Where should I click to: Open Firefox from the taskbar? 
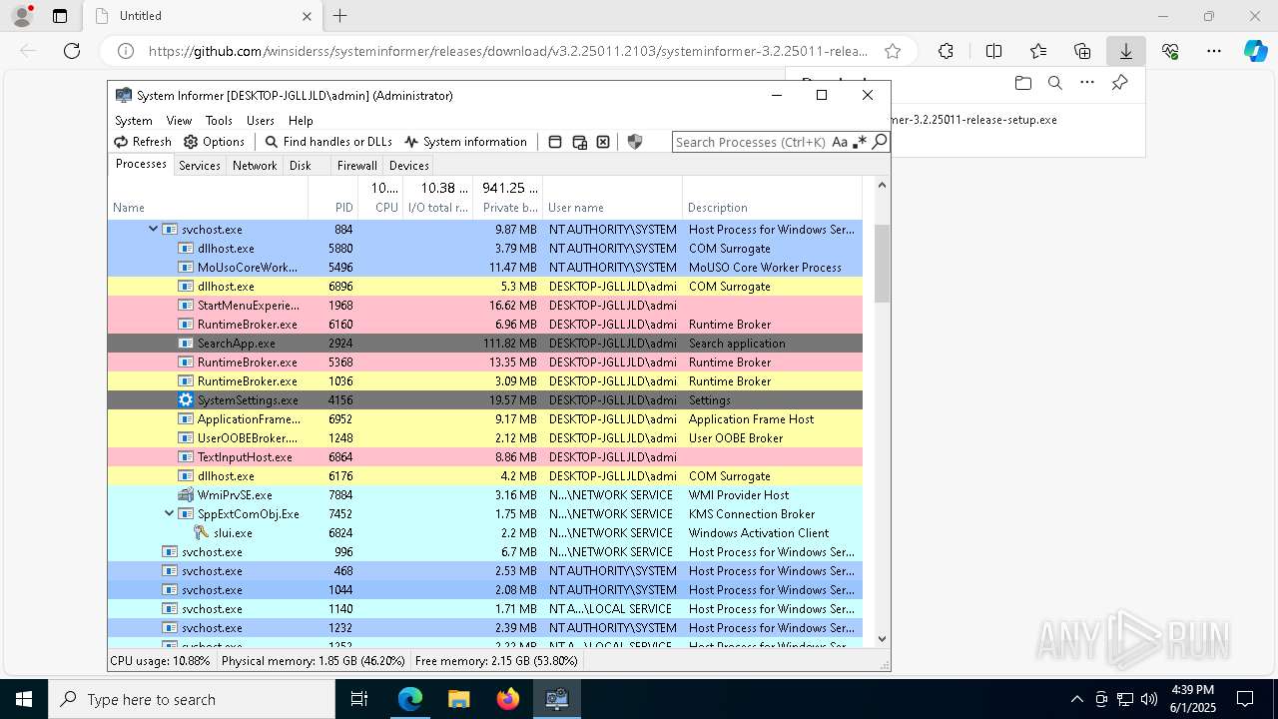[508, 699]
